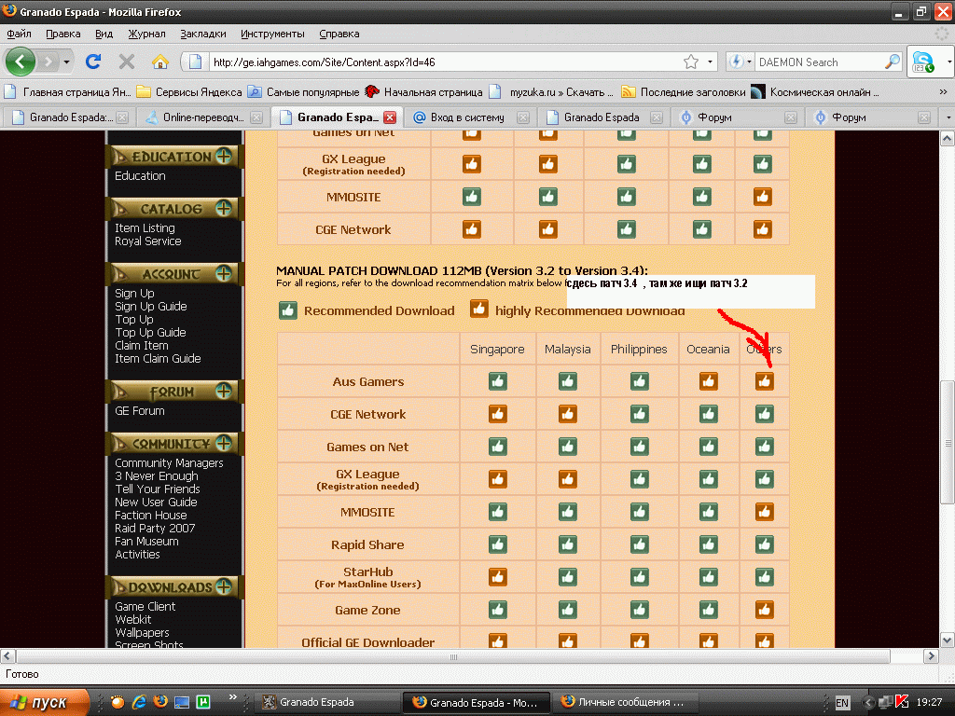Open the Sign Up Guide link
The height and width of the screenshot is (716, 955).
point(151,306)
